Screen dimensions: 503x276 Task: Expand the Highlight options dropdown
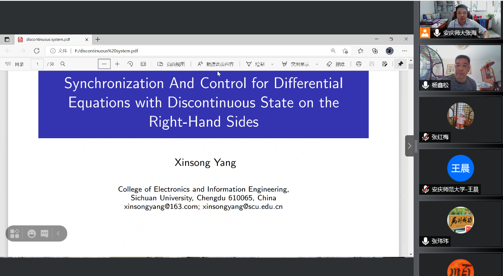click(317, 64)
